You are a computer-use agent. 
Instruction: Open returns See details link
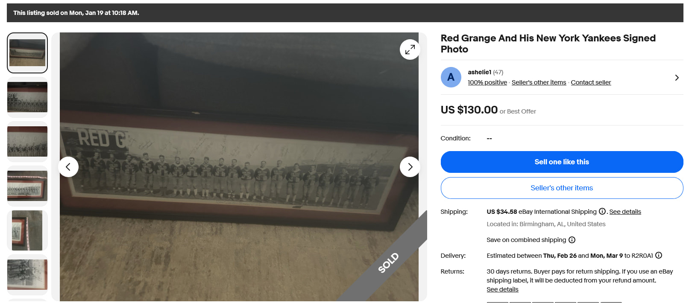(502, 289)
